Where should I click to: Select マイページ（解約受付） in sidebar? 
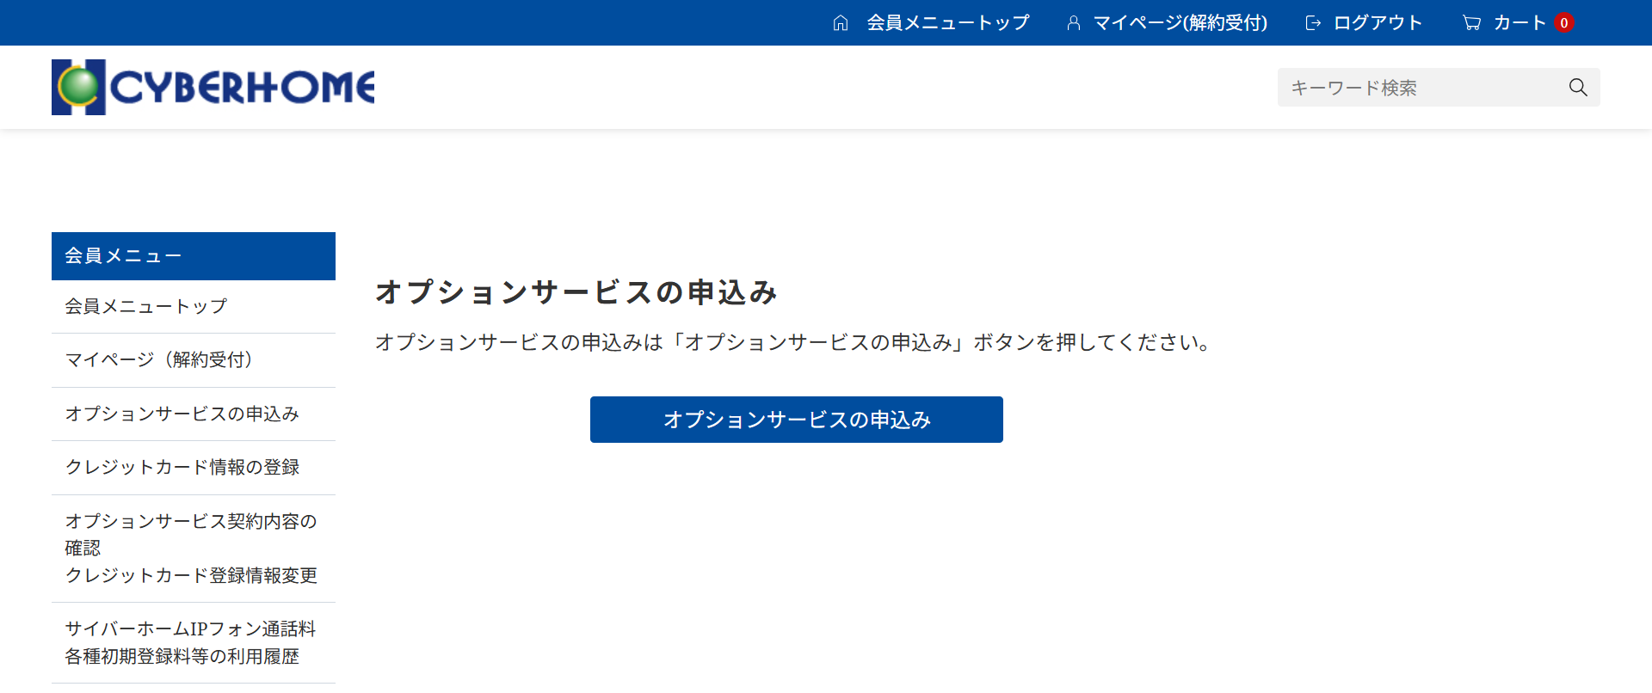(x=159, y=359)
